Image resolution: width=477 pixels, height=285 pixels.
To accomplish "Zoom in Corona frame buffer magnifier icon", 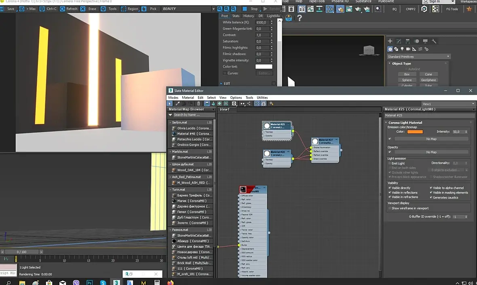I will [220, 9].
